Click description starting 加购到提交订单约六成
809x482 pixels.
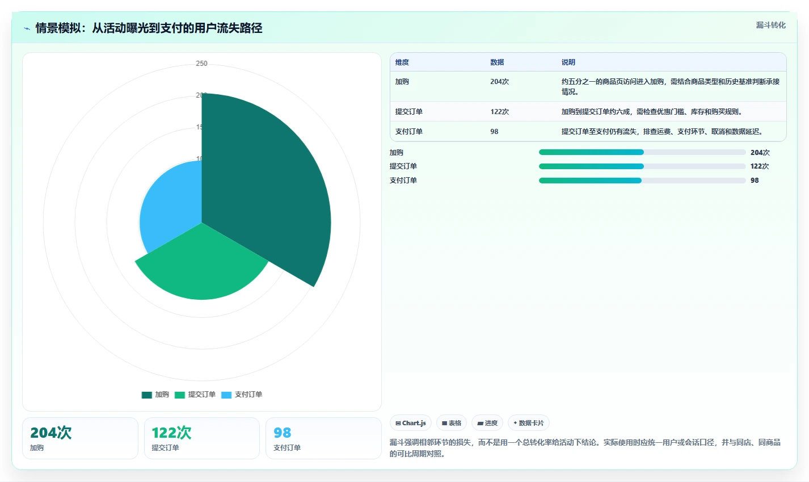click(652, 112)
